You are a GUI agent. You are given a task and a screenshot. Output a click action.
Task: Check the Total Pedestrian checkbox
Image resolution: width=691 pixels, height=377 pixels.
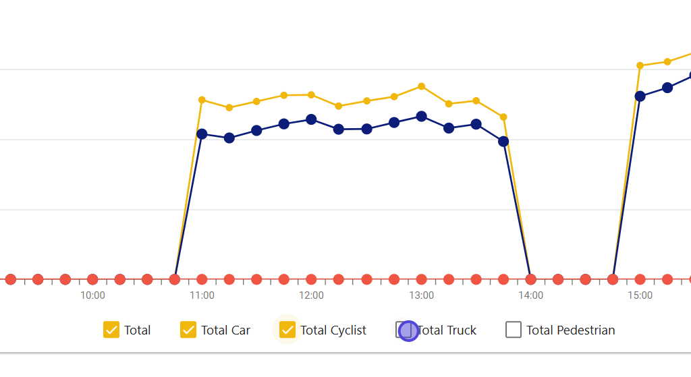click(514, 330)
